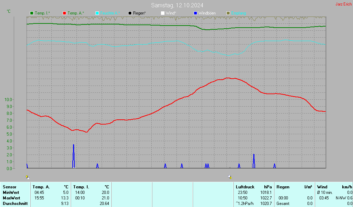Click the blue Windböen legend swatch
353x207 pixels.
(195, 13)
